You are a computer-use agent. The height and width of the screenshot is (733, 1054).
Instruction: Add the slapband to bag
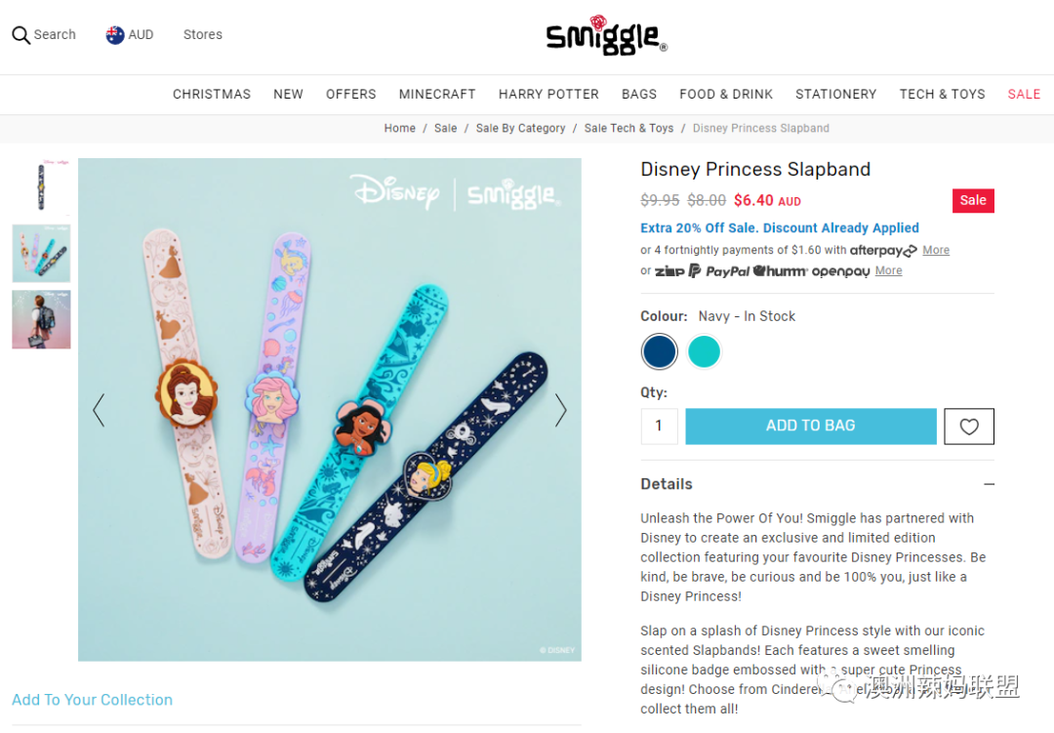tap(811, 427)
